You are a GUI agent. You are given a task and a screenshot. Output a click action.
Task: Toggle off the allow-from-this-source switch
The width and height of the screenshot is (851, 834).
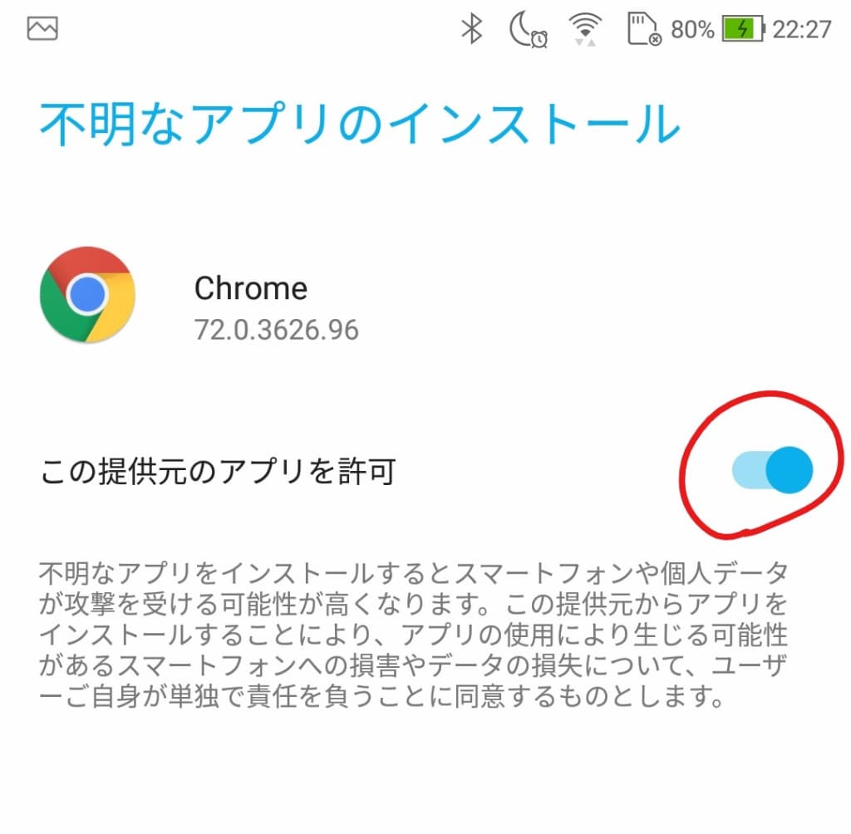pyautogui.click(x=772, y=470)
